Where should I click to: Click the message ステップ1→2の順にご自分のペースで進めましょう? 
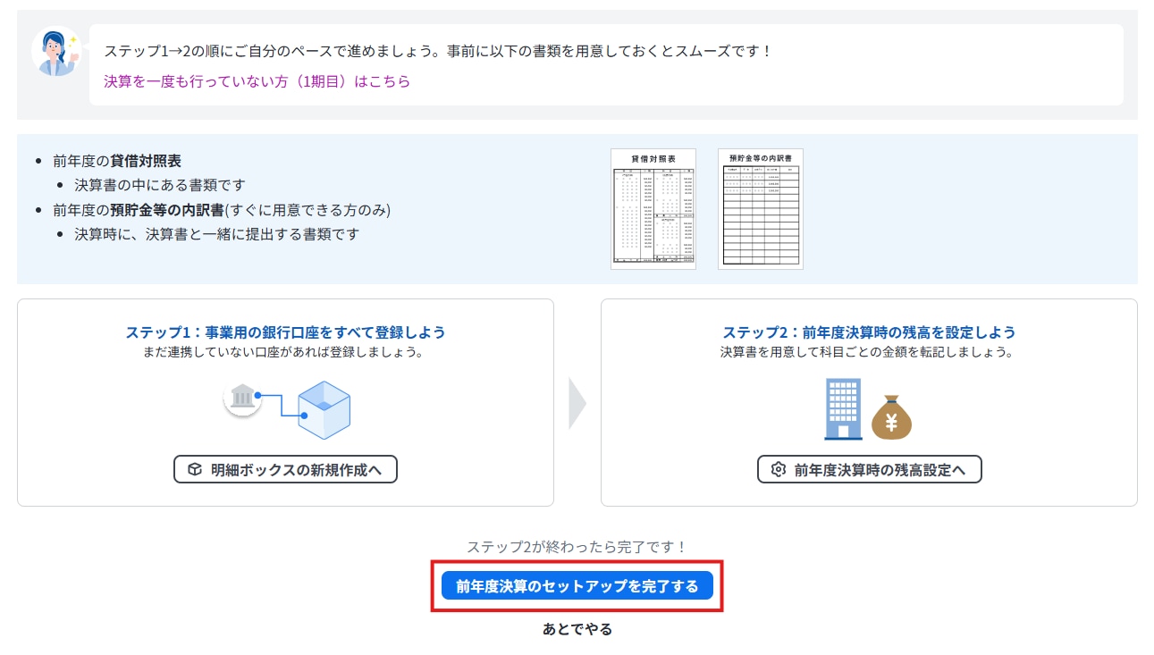[x=438, y=51]
